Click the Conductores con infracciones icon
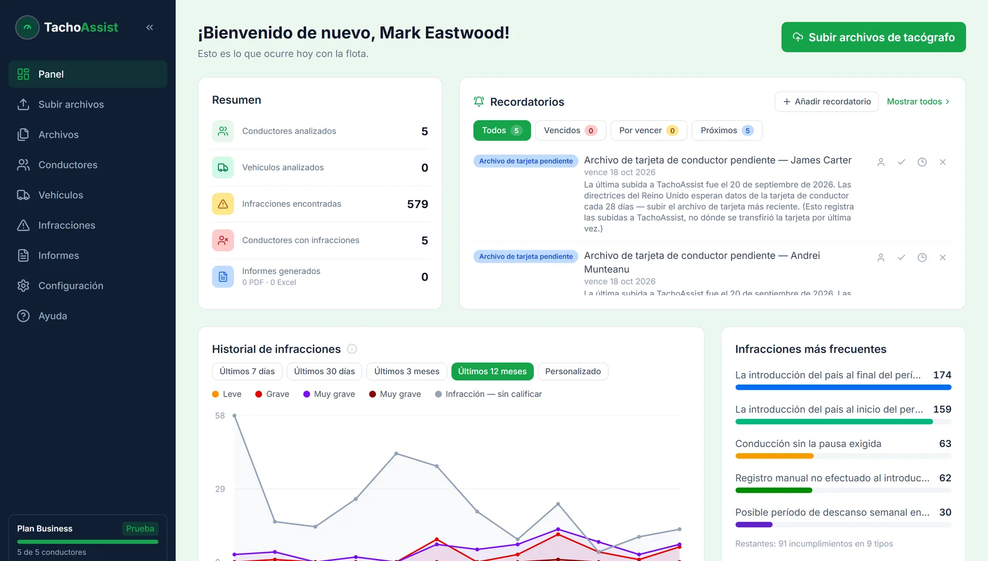988x561 pixels. point(223,240)
